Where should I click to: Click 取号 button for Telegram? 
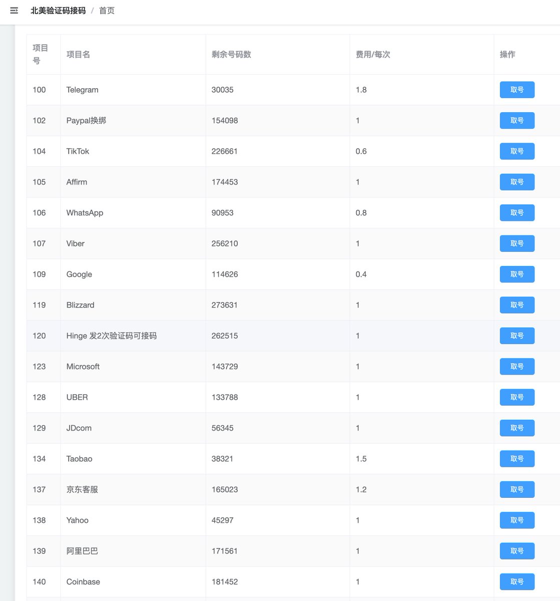point(517,90)
